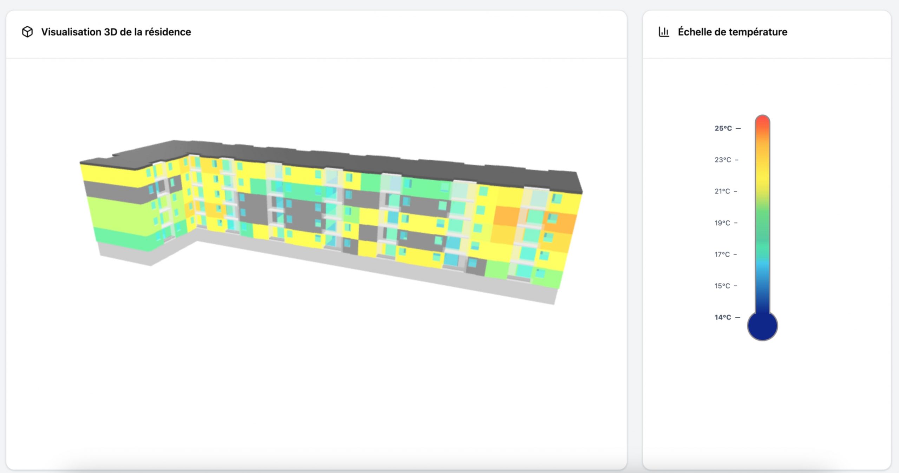Click the yellow top floor of the left wing

112,174
